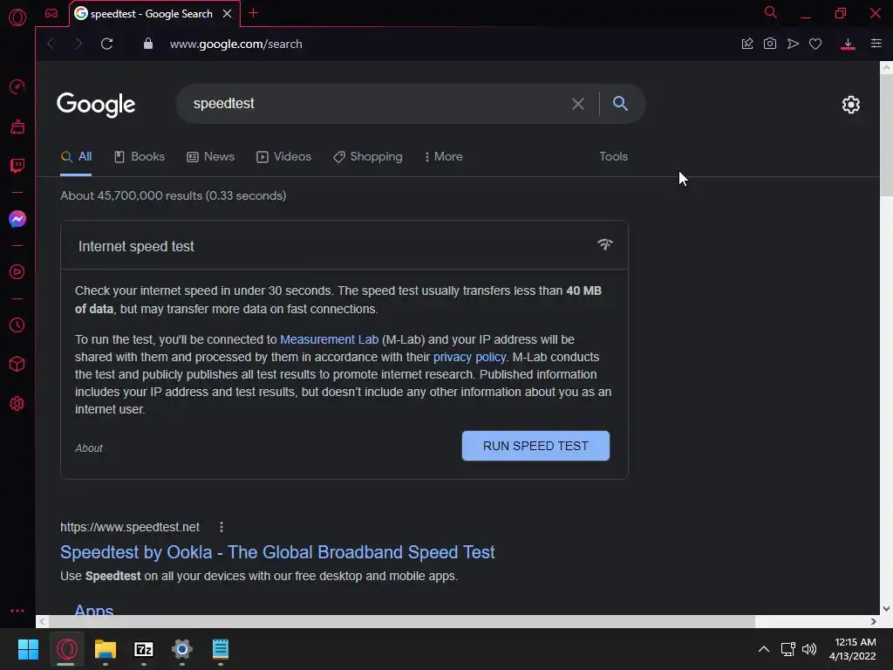Switch to News results tab

tap(211, 157)
